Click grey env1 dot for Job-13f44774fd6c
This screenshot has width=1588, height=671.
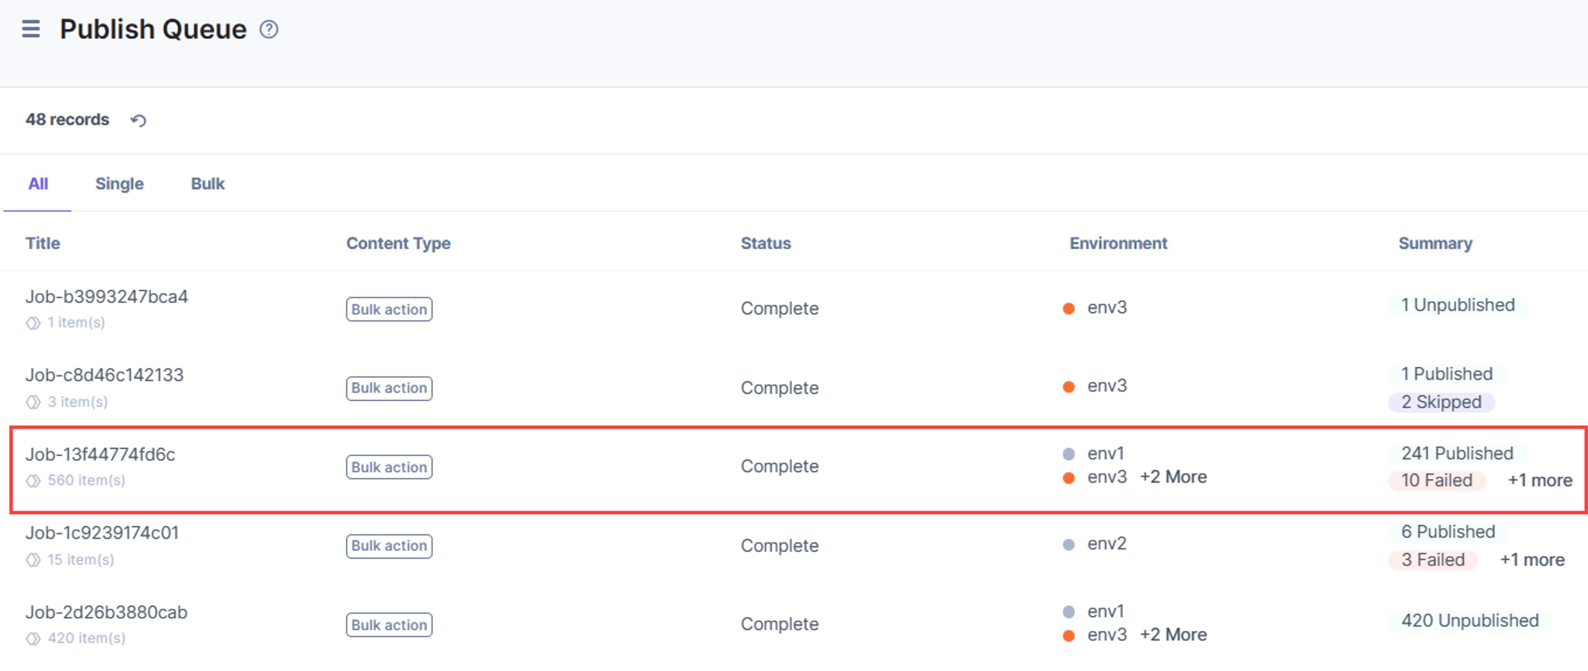[1069, 454]
